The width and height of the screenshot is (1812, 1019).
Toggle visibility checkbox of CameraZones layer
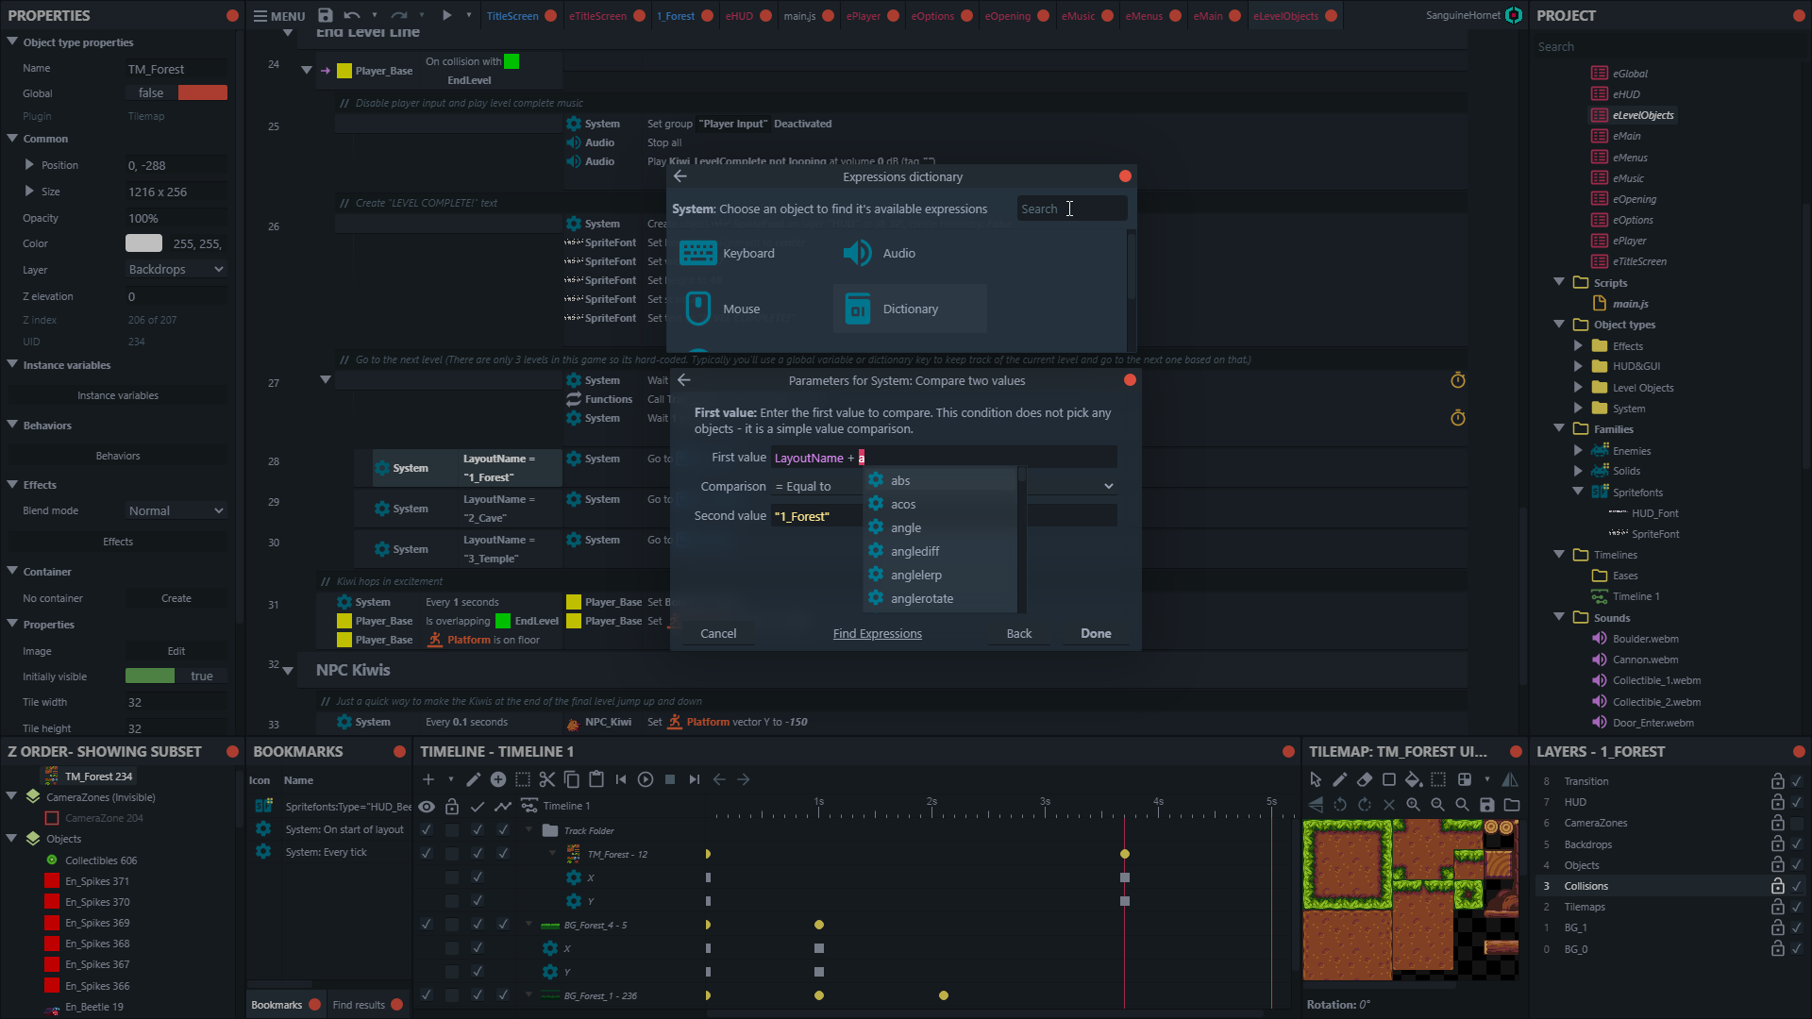1797,823
